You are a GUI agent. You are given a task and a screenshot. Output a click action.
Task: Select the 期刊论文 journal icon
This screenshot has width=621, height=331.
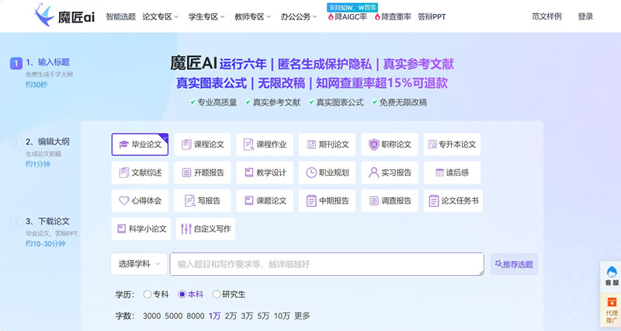312,145
